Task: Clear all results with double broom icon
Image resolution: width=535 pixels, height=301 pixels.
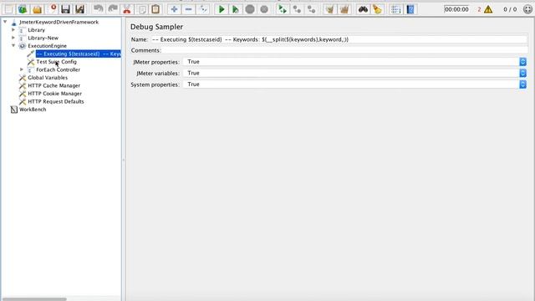Action: click(x=344, y=9)
